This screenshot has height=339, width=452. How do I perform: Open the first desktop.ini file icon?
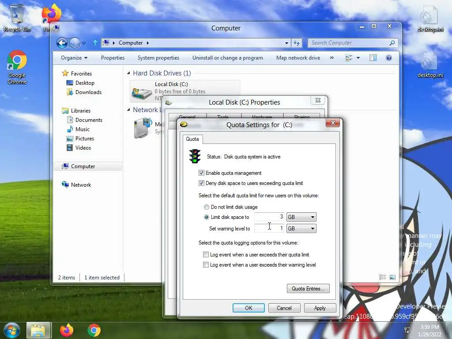click(430, 18)
